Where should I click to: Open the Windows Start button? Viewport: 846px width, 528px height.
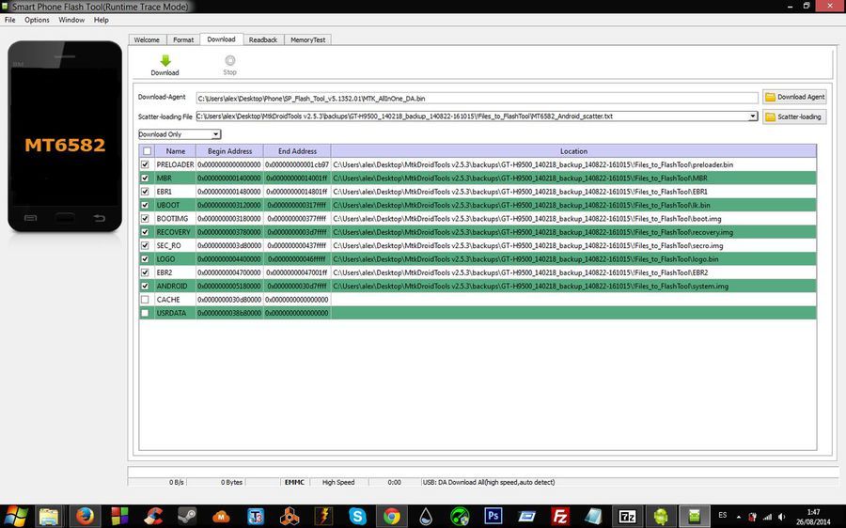click(15, 516)
